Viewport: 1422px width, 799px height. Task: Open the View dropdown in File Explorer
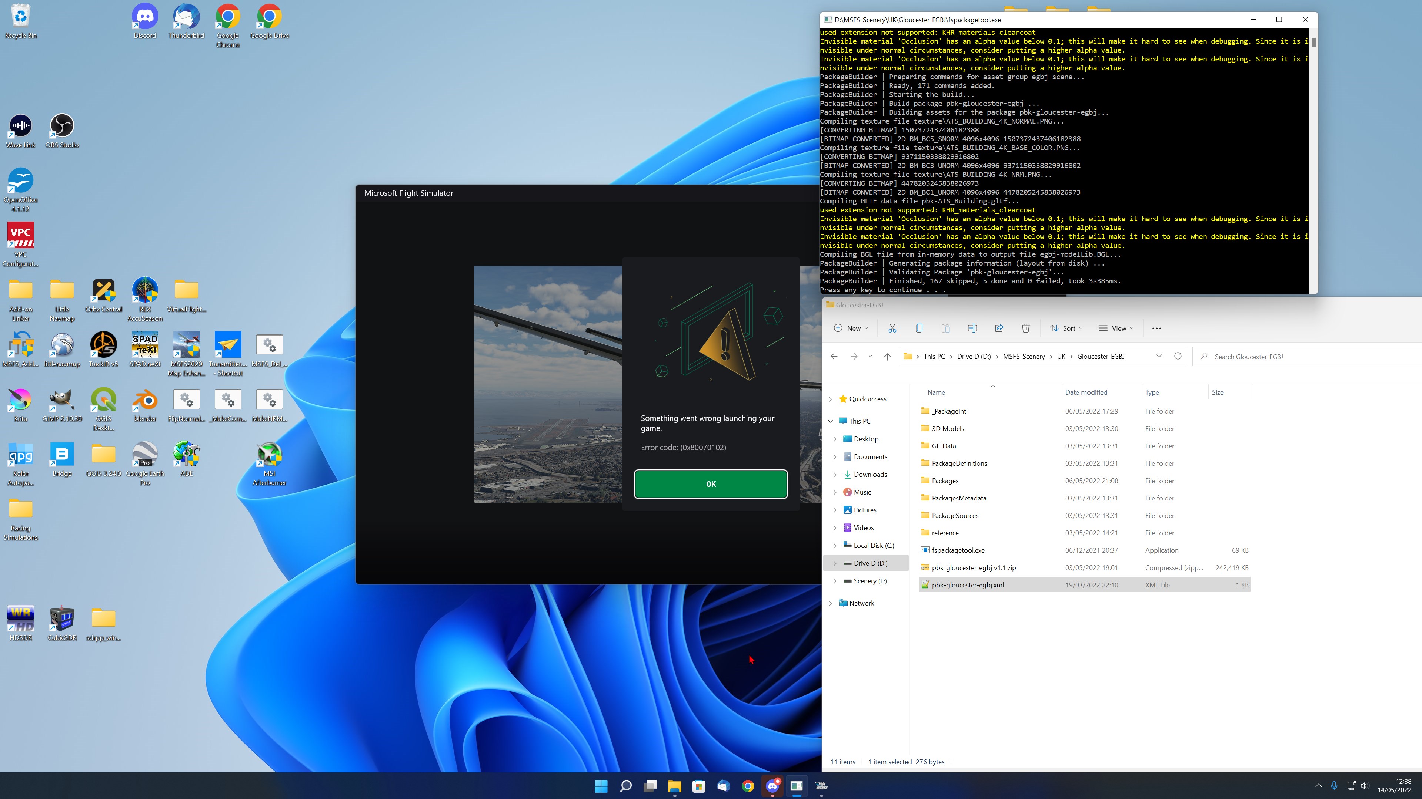click(x=1116, y=328)
